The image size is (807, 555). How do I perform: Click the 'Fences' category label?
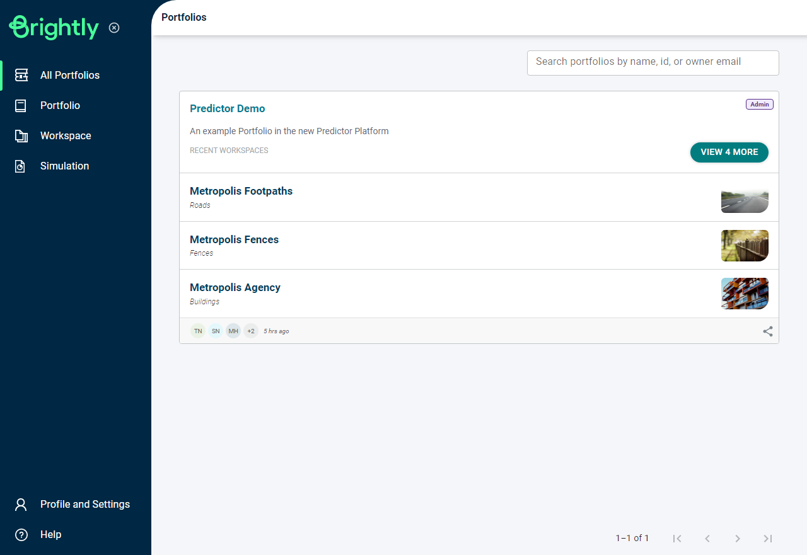coord(201,253)
